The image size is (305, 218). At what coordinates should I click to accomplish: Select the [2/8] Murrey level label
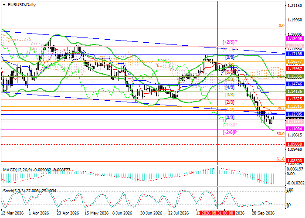pyautogui.click(x=230, y=102)
